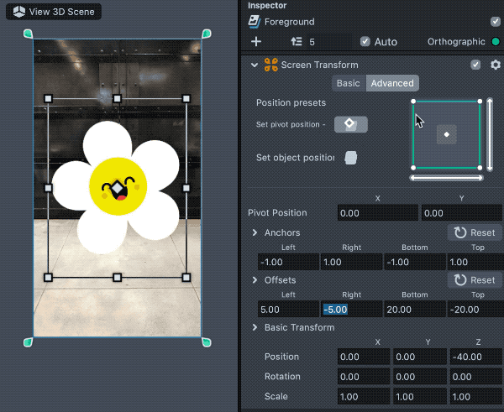Collapse the Screen Transform section
This screenshot has height=412, width=504.
[255, 65]
